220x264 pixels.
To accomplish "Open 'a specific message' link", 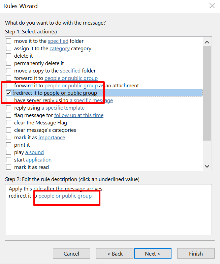I will 91,100.
